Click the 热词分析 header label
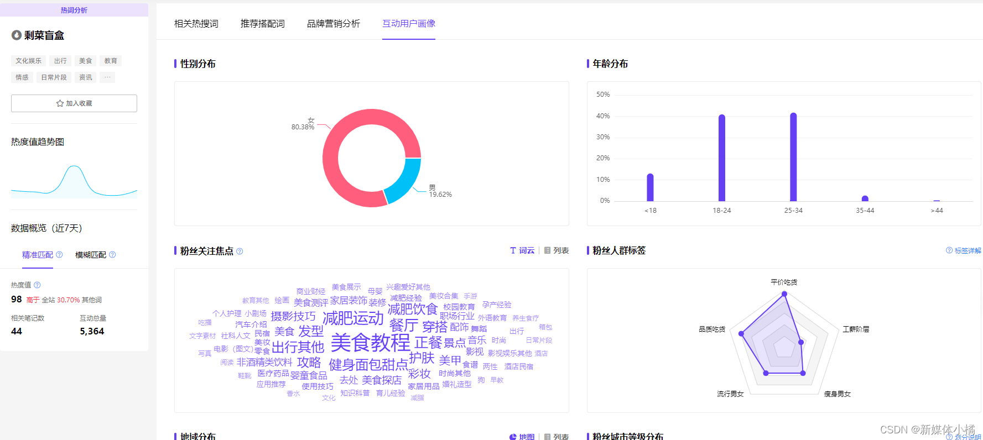 (x=74, y=10)
